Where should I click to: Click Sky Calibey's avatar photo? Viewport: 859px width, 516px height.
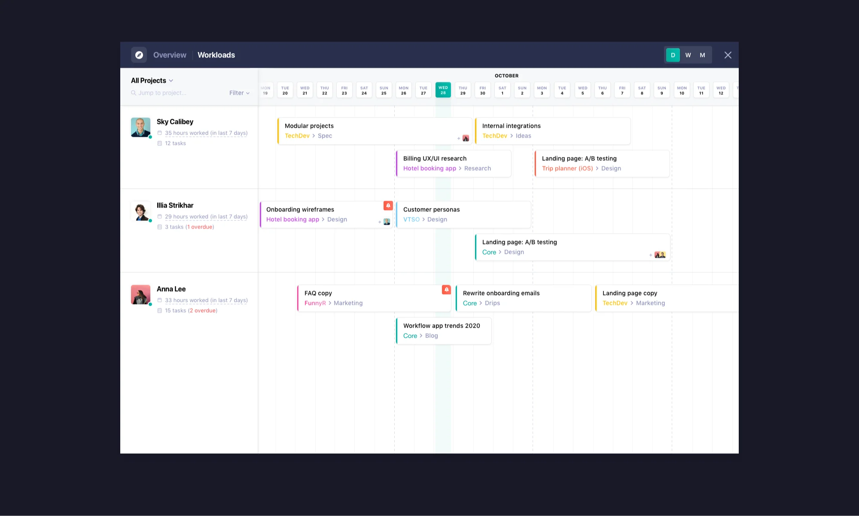[x=141, y=127]
